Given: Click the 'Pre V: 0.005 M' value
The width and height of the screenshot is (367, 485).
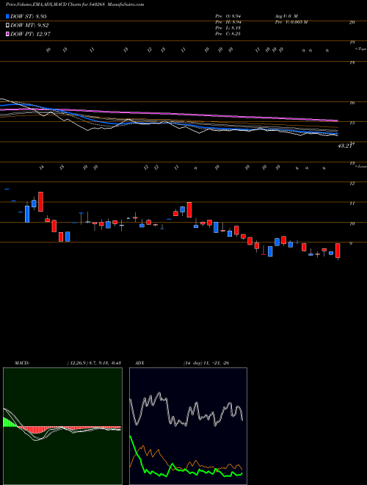Looking at the screenshot, I should click(291, 22).
